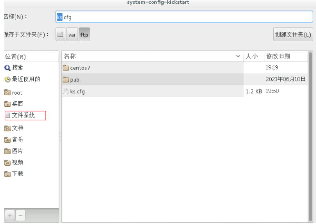Select the ftp path breadcrumb button
The height and width of the screenshot is (224, 316).
click(84, 34)
